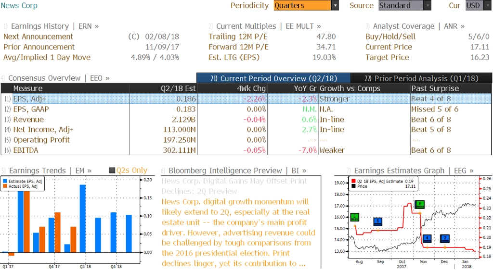Click the green E marker near August

(x=355, y=217)
